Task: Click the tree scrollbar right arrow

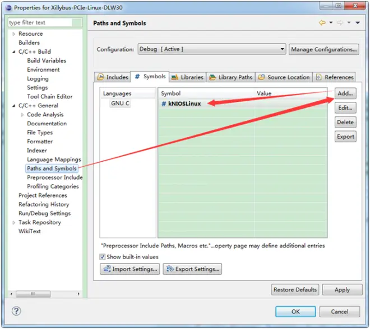Action: (78, 294)
